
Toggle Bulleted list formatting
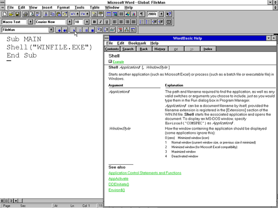point(148,22)
